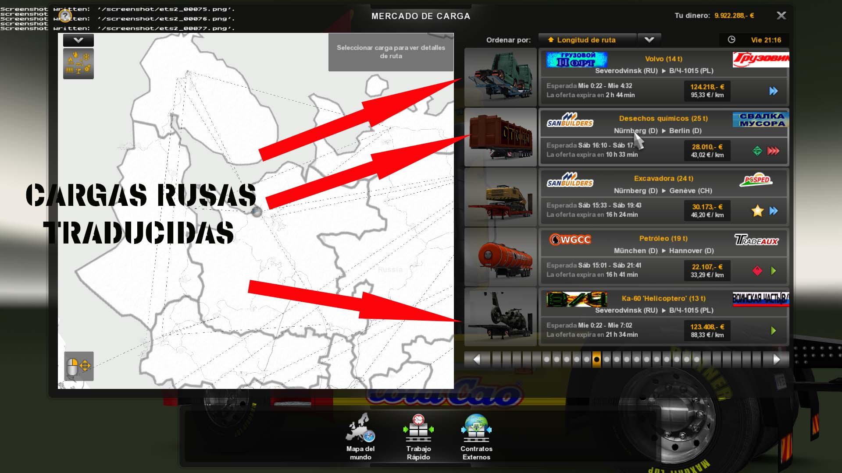The height and width of the screenshot is (473, 842).
Task: Open 'Mapa del mundo' world map
Action: coord(360,436)
